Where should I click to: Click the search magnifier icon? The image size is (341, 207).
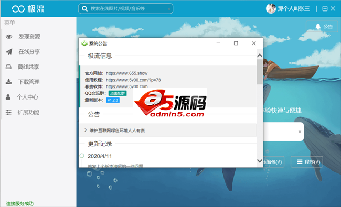pyautogui.click(x=84, y=9)
